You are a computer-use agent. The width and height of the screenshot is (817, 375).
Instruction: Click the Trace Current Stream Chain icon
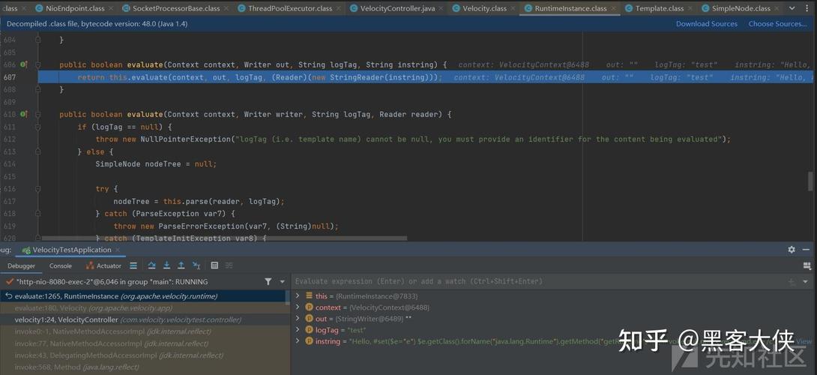[229, 265]
